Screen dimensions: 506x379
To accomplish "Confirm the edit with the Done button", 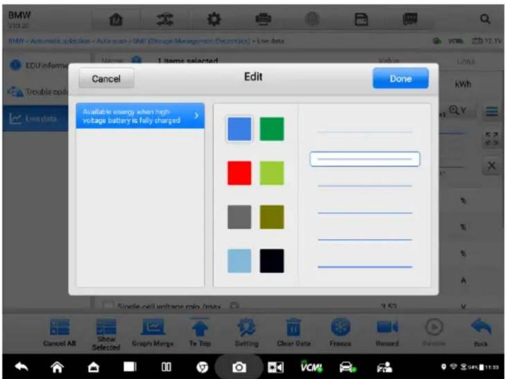I will point(400,78).
